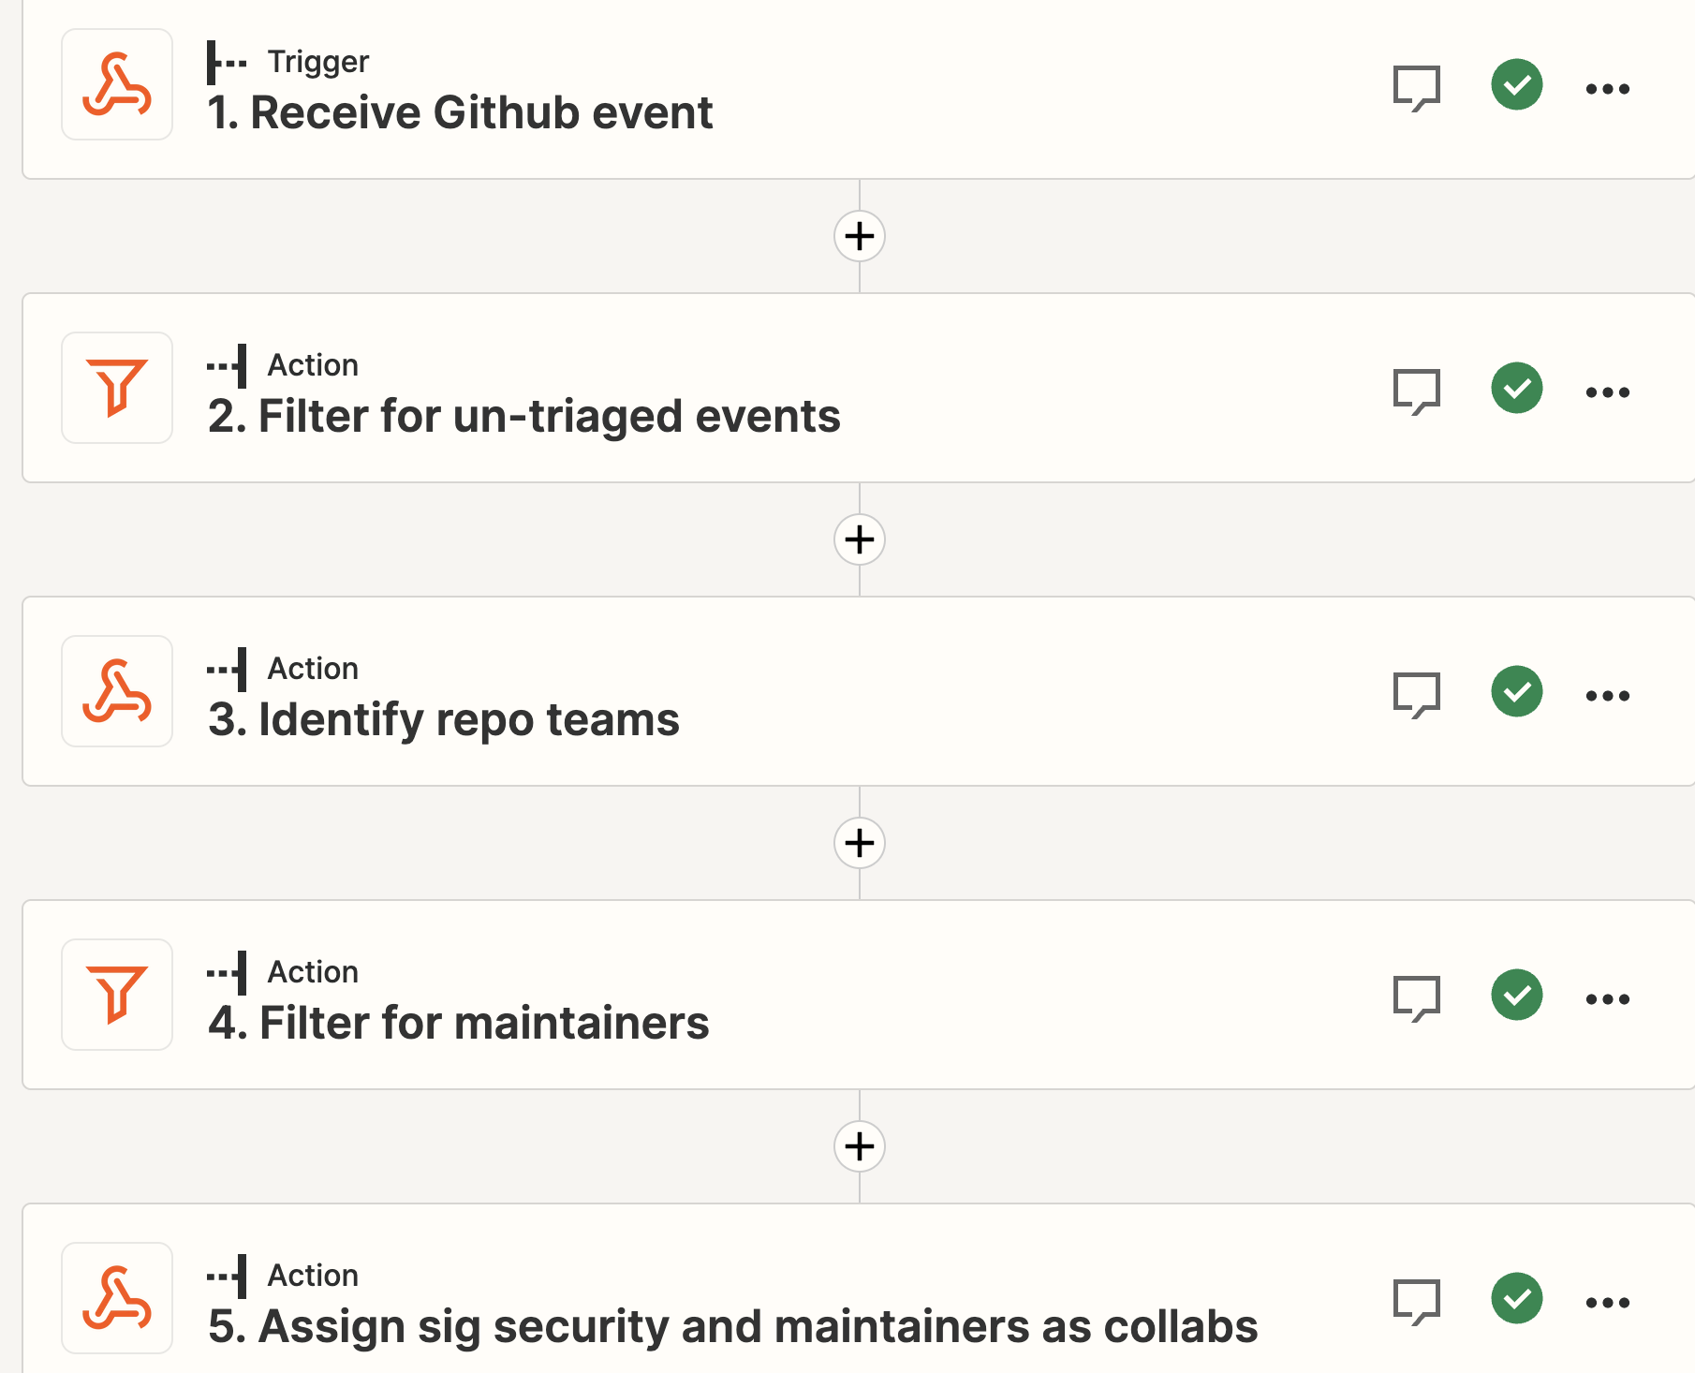
Task: Open step 5, Assign sig security and maintainers
Action: (730, 1325)
